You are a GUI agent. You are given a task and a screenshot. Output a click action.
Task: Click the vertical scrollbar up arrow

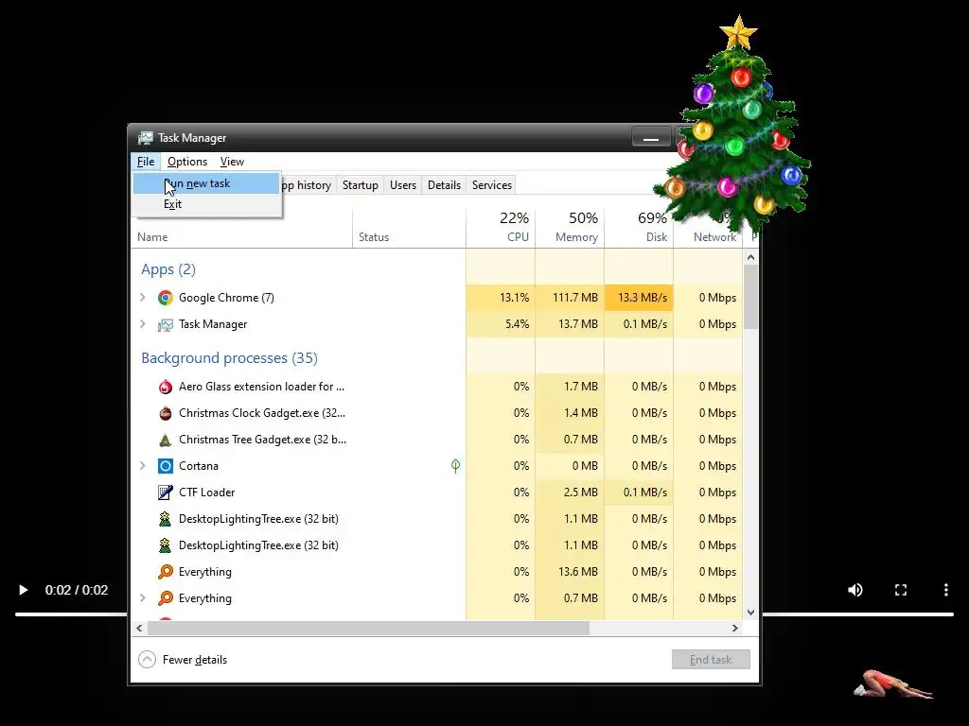tap(750, 257)
